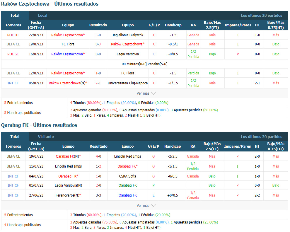Click '4 Triunfos (80.00%)' summary text
This screenshot has height=232, width=290.
tap(86, 103)
